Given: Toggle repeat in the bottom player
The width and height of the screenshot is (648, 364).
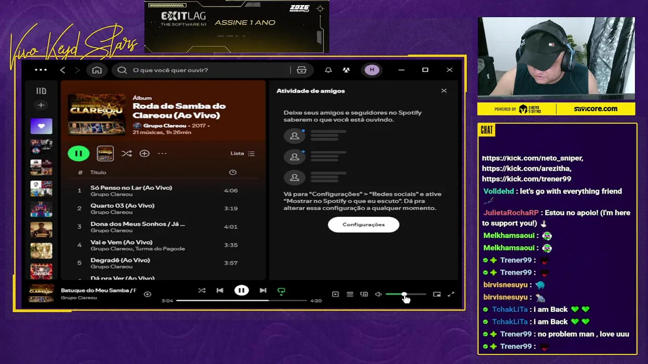Looking at the screenshot, I should [281, 291].
